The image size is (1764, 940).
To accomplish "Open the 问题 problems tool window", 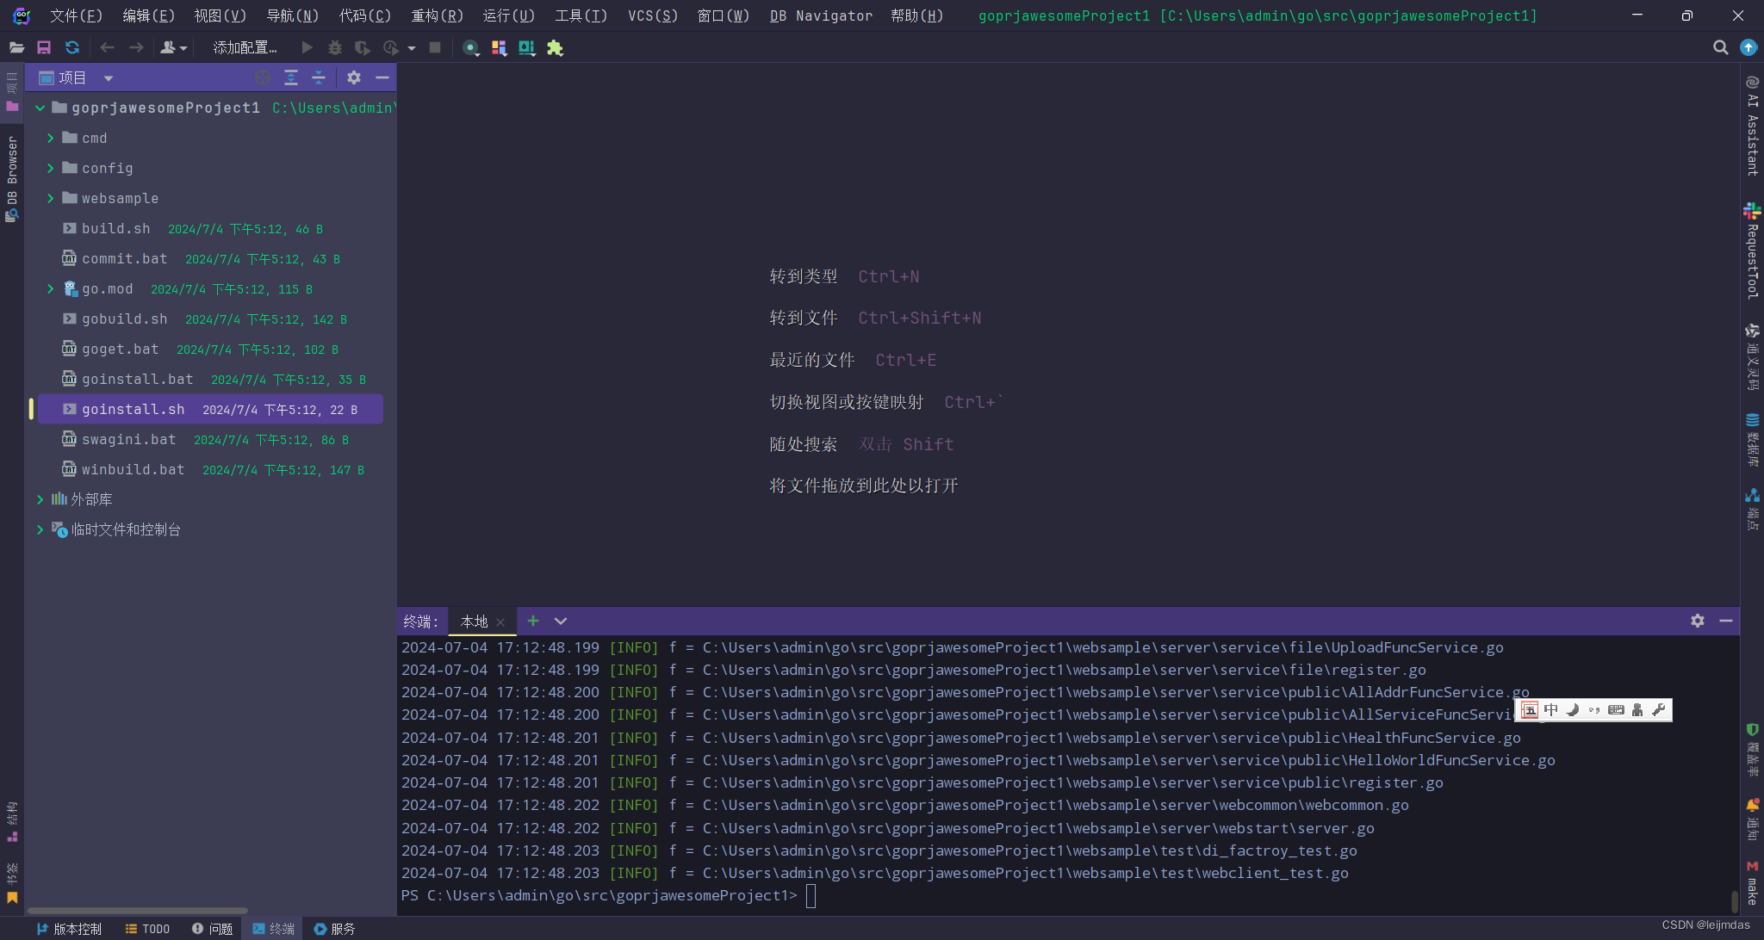I will coord(212,929).
